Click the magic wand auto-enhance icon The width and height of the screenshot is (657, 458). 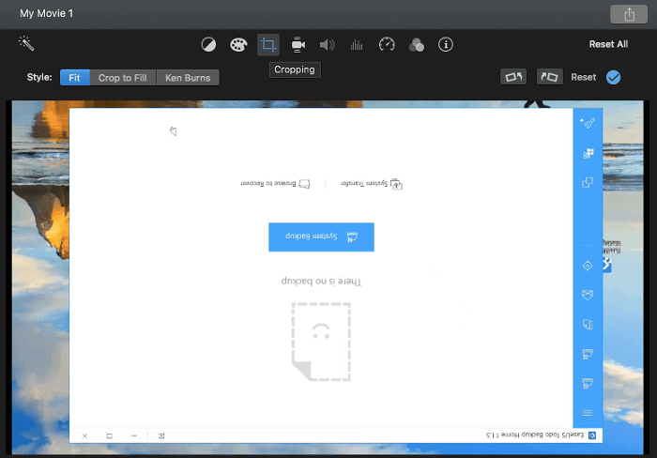26,43
